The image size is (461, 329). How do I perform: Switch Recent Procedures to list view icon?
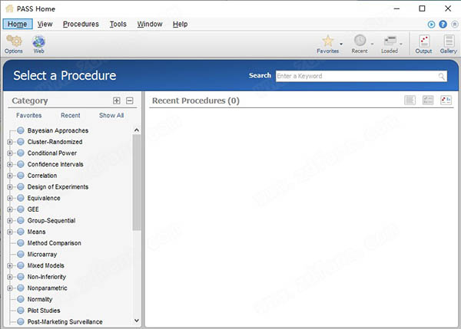[x=410, y=100]
